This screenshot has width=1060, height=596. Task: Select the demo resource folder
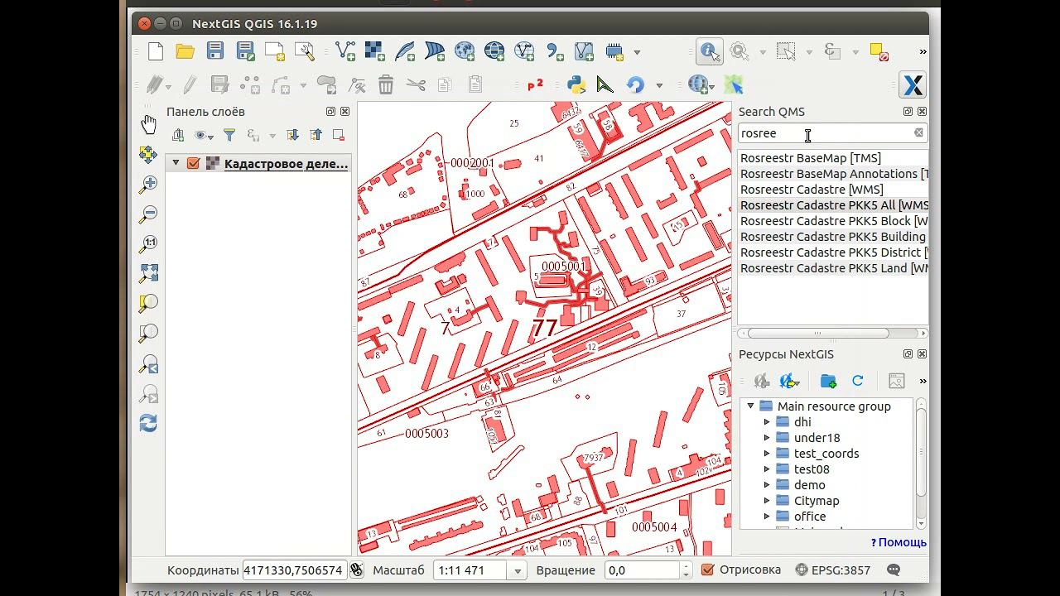pos(810,485)
